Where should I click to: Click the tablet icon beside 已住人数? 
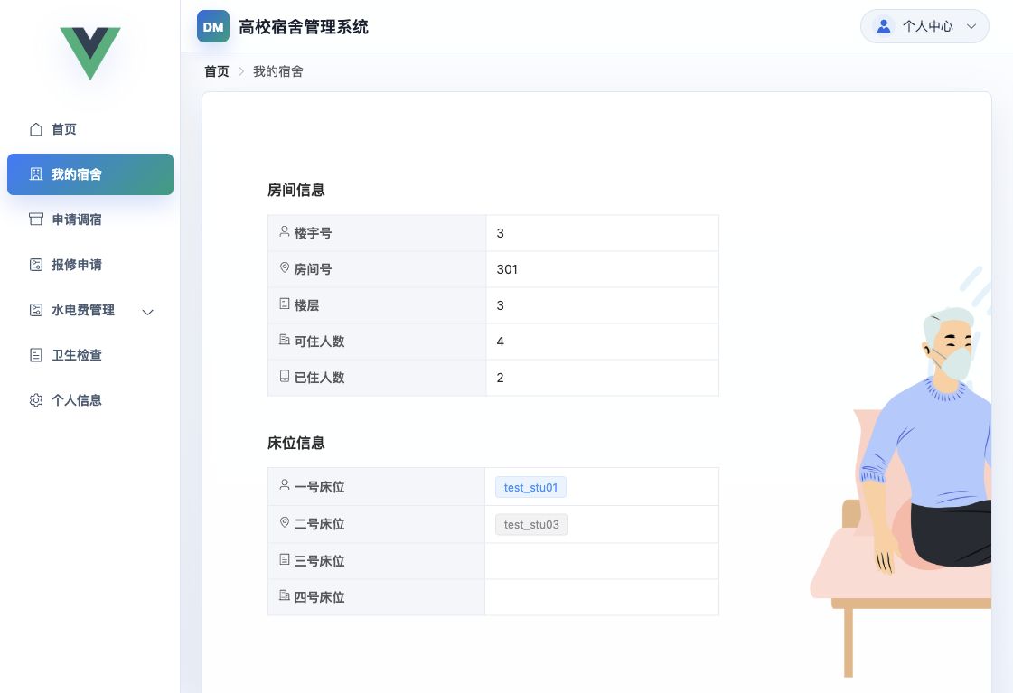(285, 376)
